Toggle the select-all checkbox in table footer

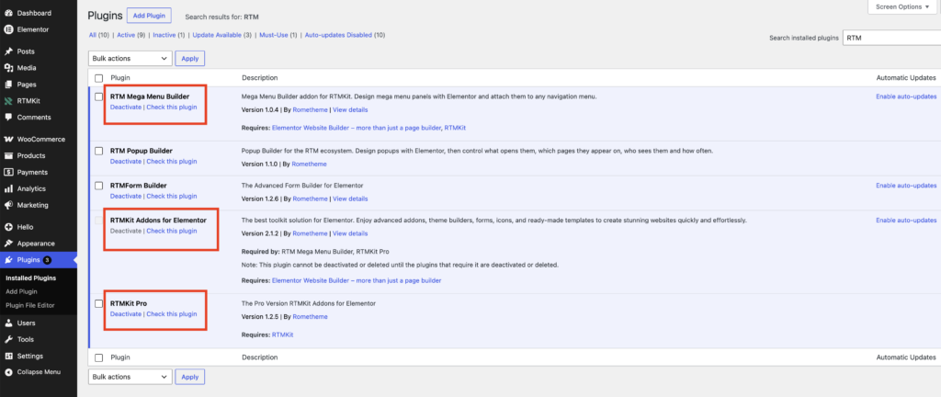(x=99, y=357)
